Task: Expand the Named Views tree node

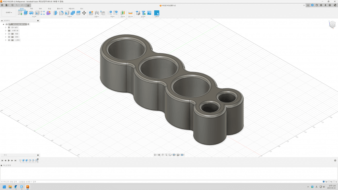Action: [6, 31]
